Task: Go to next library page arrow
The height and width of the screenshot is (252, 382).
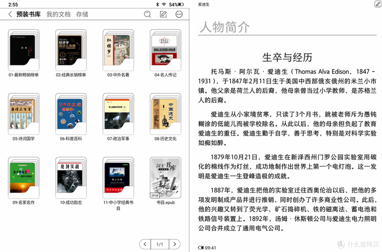Action: click(x=174, y=244)
